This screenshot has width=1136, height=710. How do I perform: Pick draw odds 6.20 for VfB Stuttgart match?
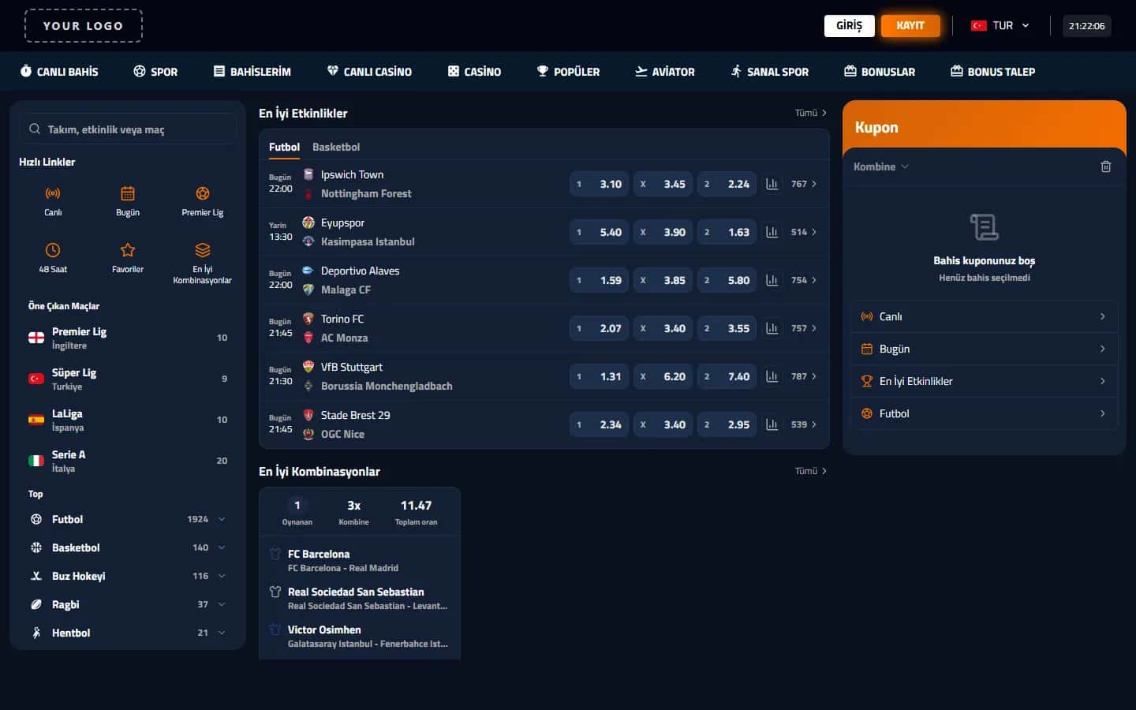click(663, 376)
